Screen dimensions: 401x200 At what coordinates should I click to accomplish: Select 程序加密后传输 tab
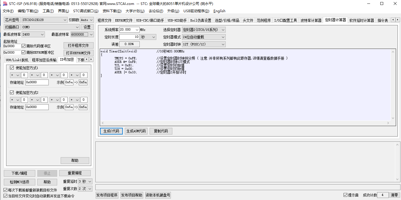click(44, 60)
